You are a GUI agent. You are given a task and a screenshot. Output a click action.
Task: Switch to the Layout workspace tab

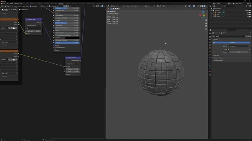click(x=28, y=4)
